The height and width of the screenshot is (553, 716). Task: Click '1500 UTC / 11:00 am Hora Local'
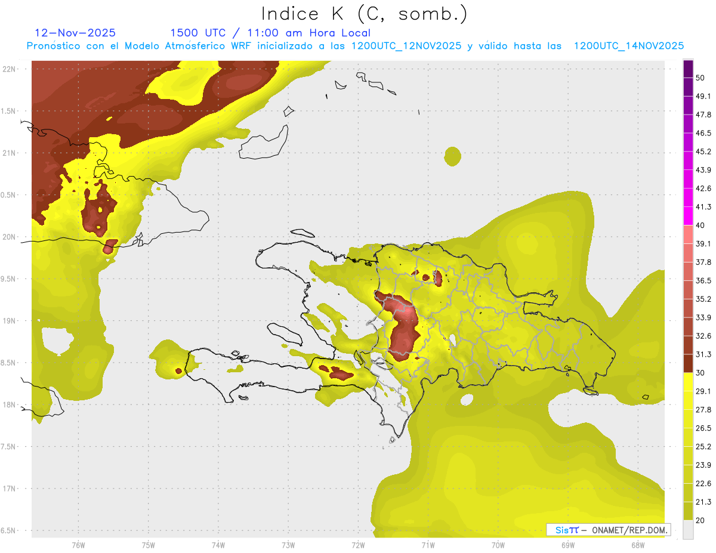click(x=270, y=33)
